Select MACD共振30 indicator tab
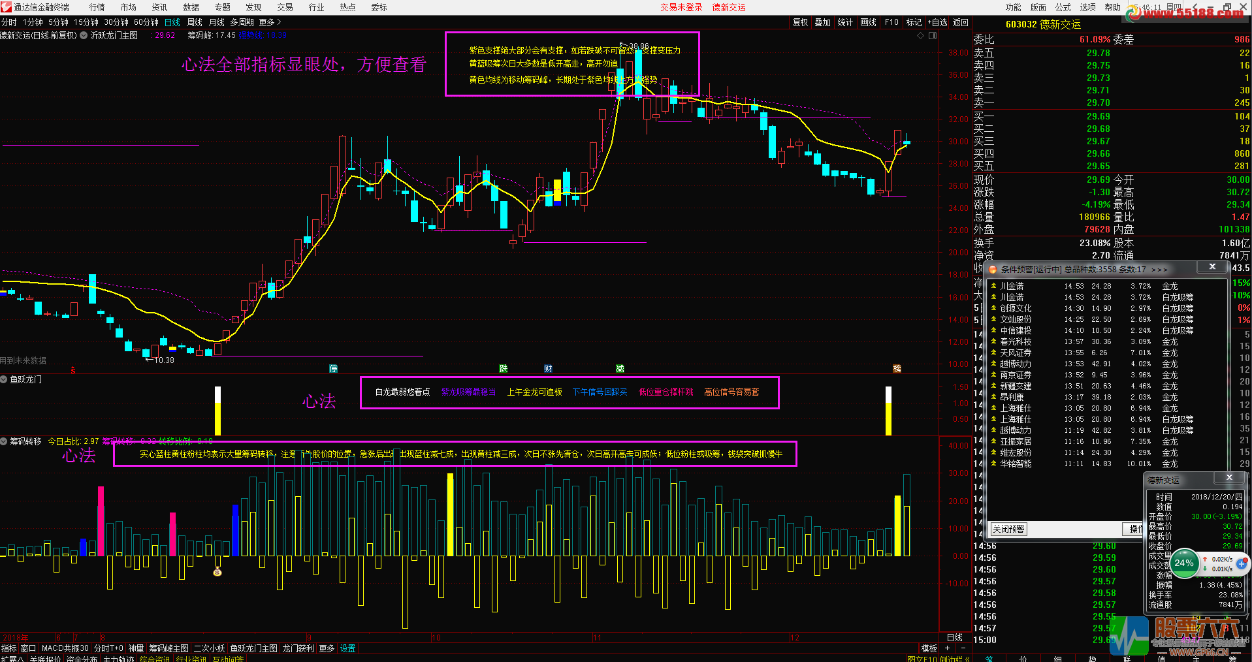Screen dimensions: 1252x662 point(65,648)
